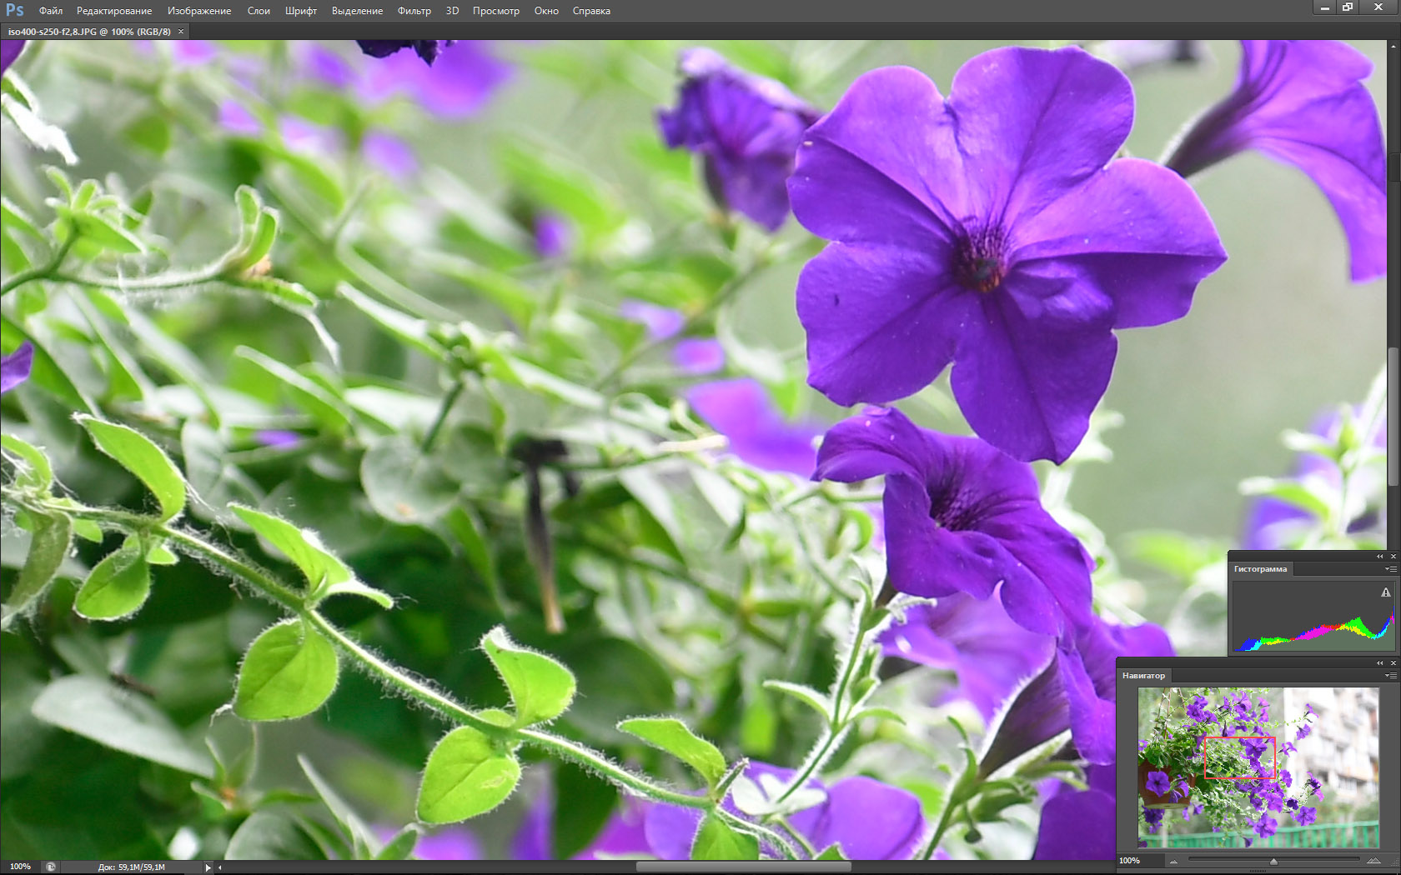1401x875 pixels.
Task: Open the Шрифт menu
Action: click(301, 11)
